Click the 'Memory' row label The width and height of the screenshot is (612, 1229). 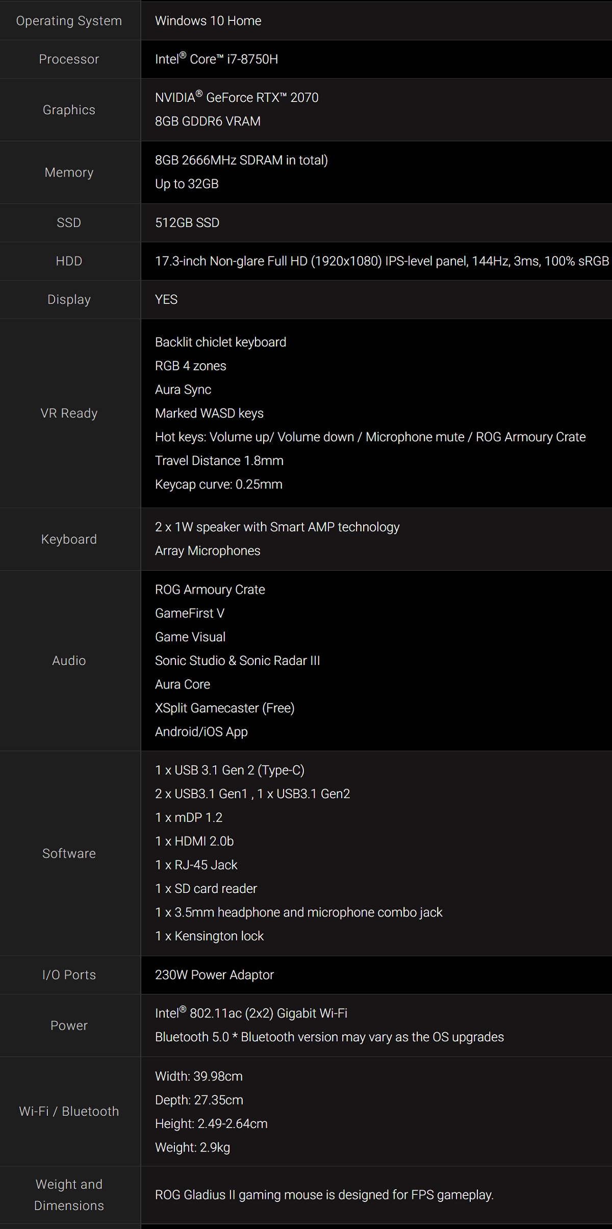pyautogui.click(x=69, y=172)
